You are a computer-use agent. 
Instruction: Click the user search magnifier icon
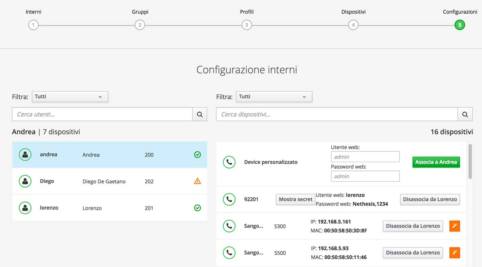[200, 114]
